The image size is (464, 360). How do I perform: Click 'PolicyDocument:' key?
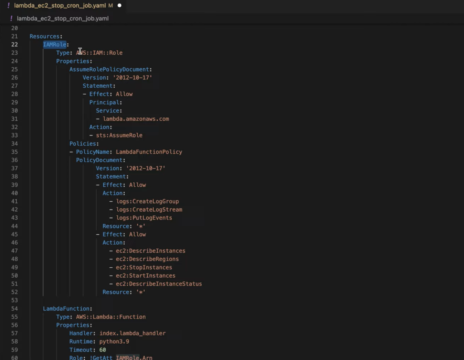[x=101, y=160]
